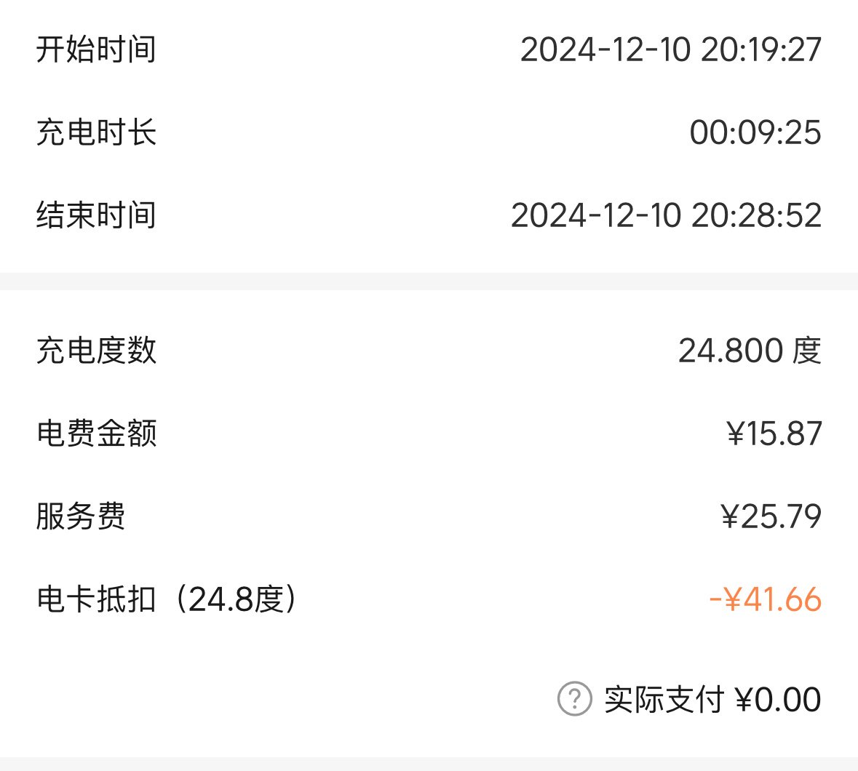Click the electricity fee ¥15.87
Image resolution: width=858 pixels, height=771 pixels.
[x=774, y=433]
